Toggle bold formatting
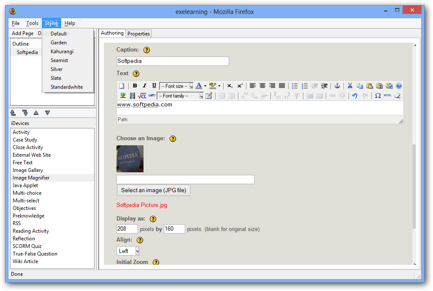Screen dimensions: 433x291 135,86
